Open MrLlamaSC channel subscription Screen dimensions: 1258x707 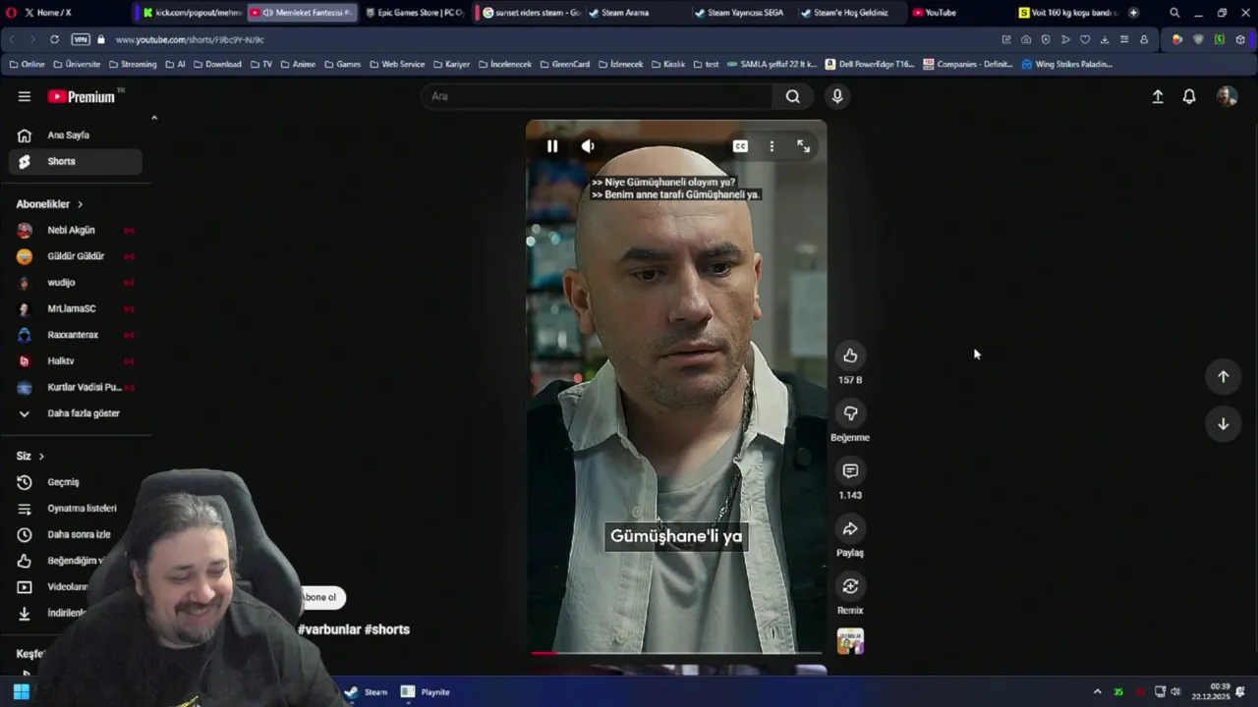coord(76,308)
